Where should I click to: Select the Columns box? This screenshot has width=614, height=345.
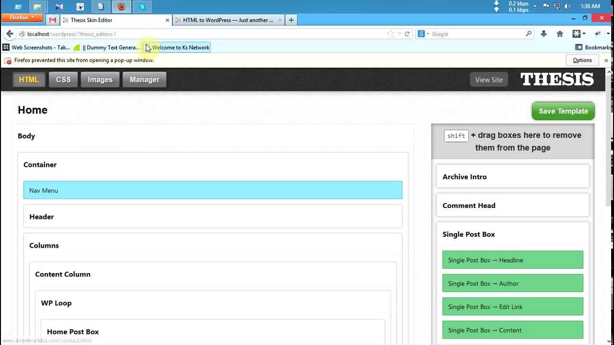point(44,245)
